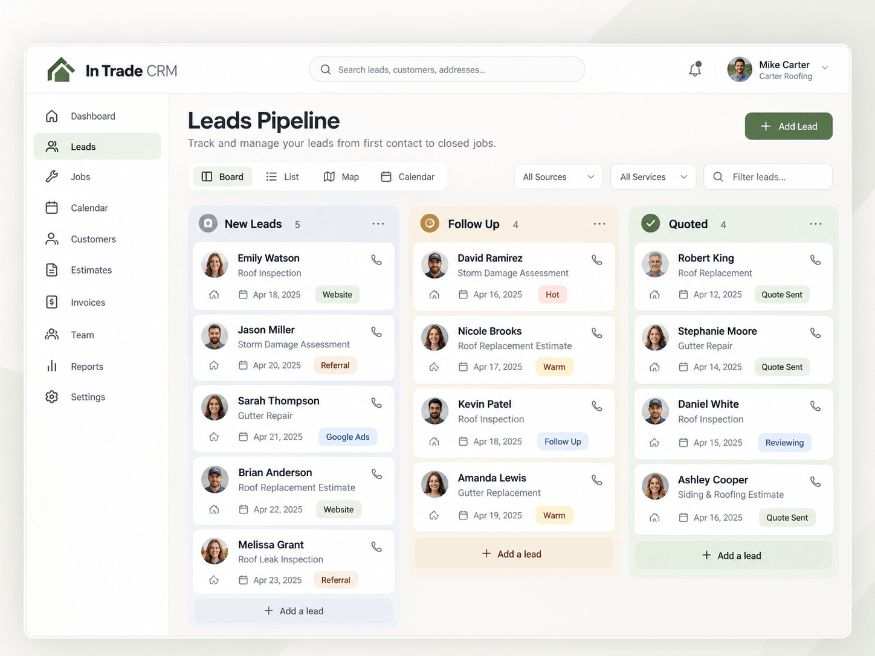The width and height of the screenshot is (875, 656).
Task: Click the In Trade CRM house logo
Action: [60, 70]
